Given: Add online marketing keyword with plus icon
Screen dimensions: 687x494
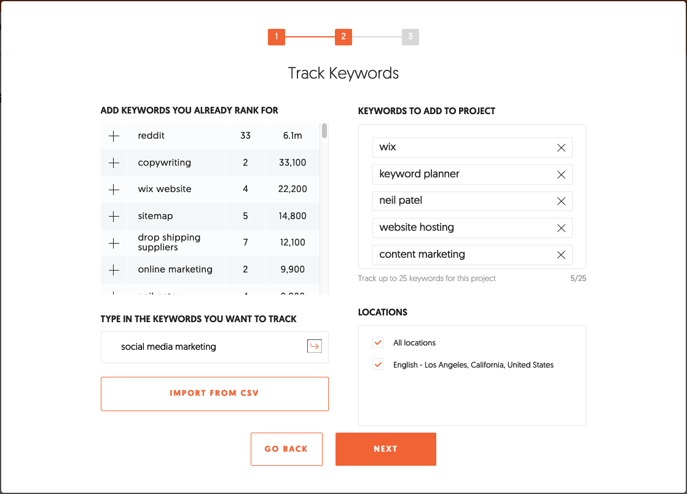Looking at the screenshot, I should pyautogui.click(x=114, y=270).
